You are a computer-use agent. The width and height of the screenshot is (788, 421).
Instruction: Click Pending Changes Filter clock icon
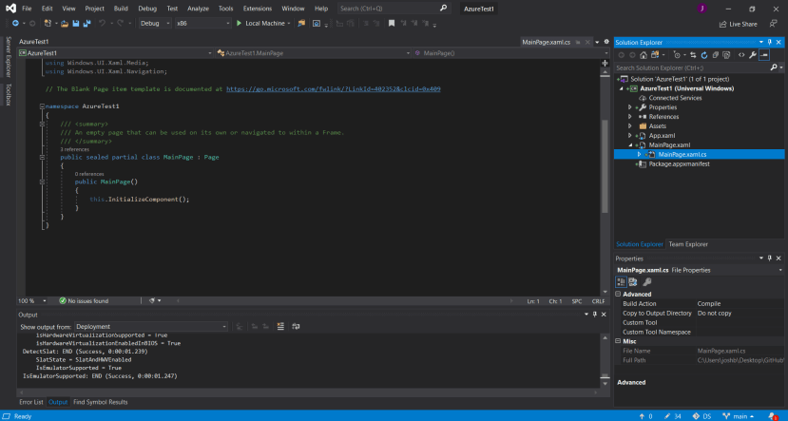click(x=678, y=55)
